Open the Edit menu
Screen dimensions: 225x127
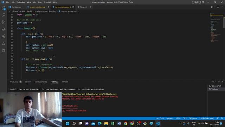13,2
